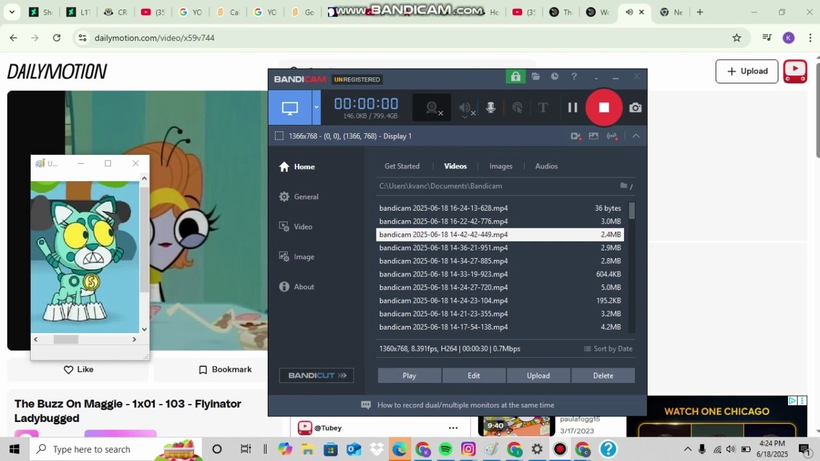The width and height of the screenshot is (820, 461).
Task: Open the Windows Start menu
Action: click(14, 449)
